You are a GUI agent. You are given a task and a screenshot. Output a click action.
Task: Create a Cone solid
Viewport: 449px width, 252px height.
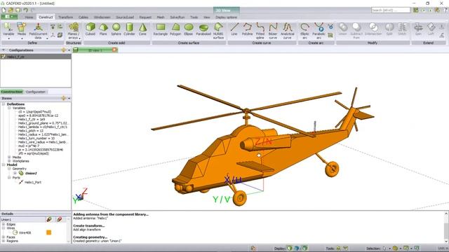[142, 29]
